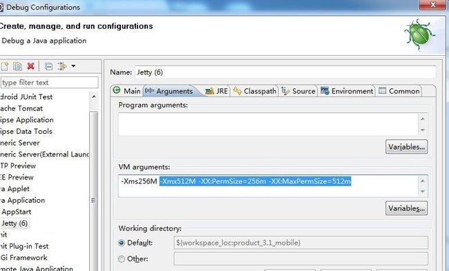The height and width of the screenshot is (271, 449).
Task: Select the AppStart configuration
Action: [x=17, y=212]
